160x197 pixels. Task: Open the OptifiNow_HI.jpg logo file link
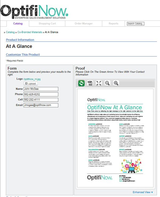point(32,79)
